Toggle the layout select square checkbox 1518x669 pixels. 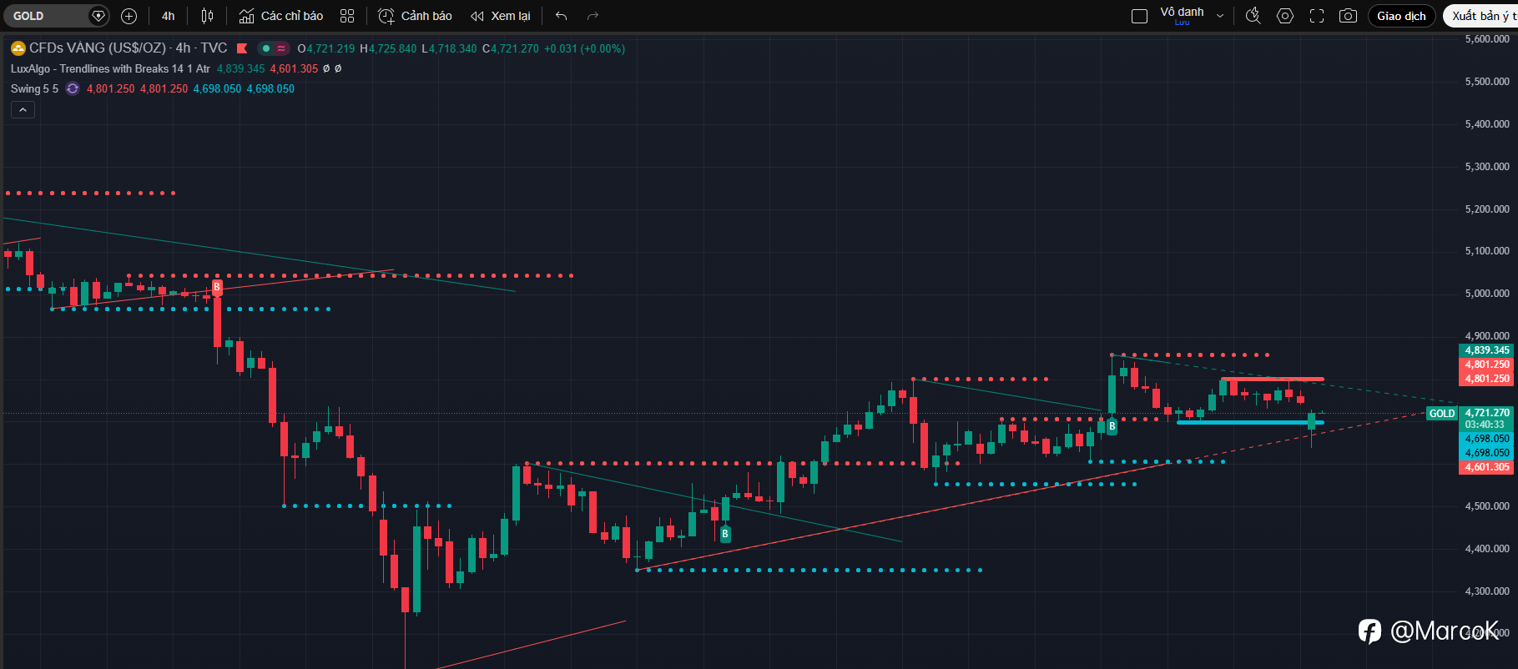pos(1139,16)
